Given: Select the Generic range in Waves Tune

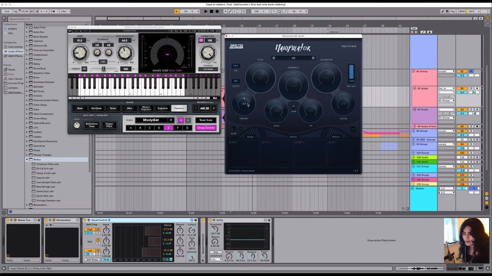Looking at the screenshot, I should tap(179, 108).
